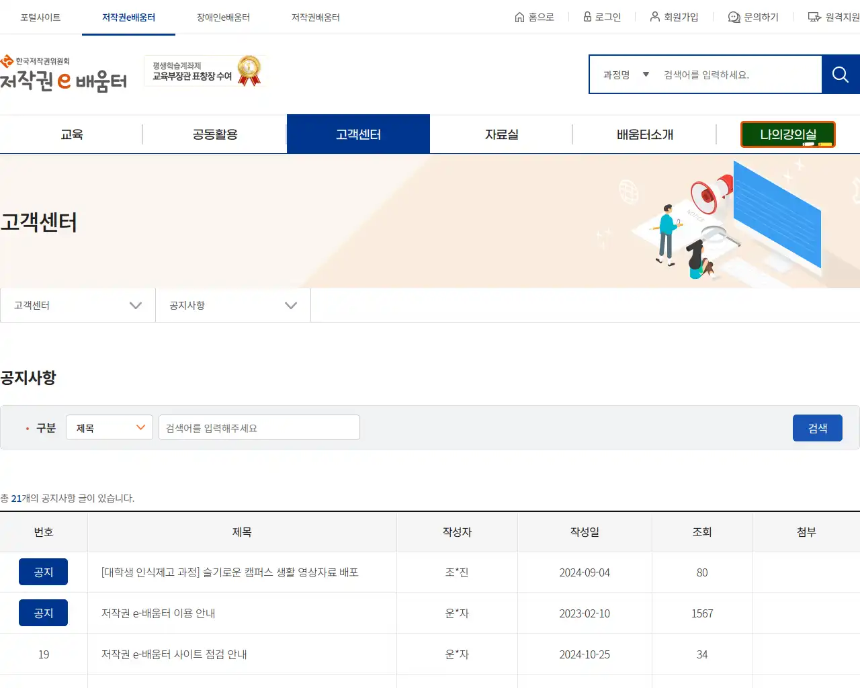Click the 공지 badge in the 2023-02-10 row
Viewport: 860px width, 688px height.
43,613
